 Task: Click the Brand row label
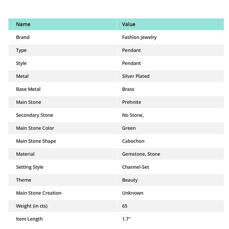pyautogui.click(x=23, y=37)
